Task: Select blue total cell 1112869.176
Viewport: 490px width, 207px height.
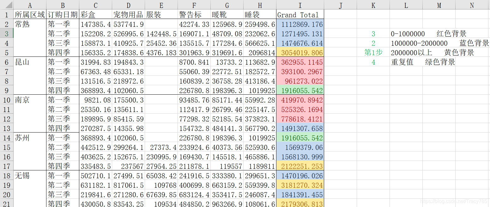Action: [x=300, y=24]
